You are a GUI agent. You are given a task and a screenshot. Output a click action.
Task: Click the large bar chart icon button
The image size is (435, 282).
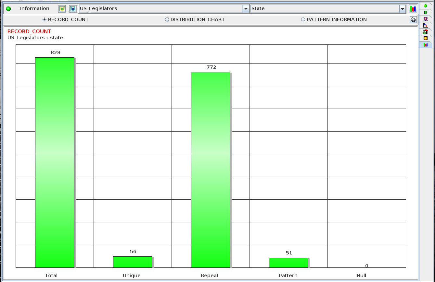pos(413,9)
